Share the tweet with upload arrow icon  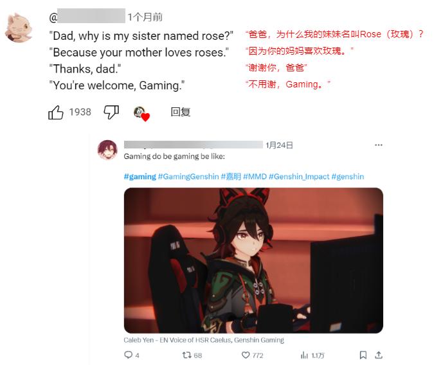[379, 355]
